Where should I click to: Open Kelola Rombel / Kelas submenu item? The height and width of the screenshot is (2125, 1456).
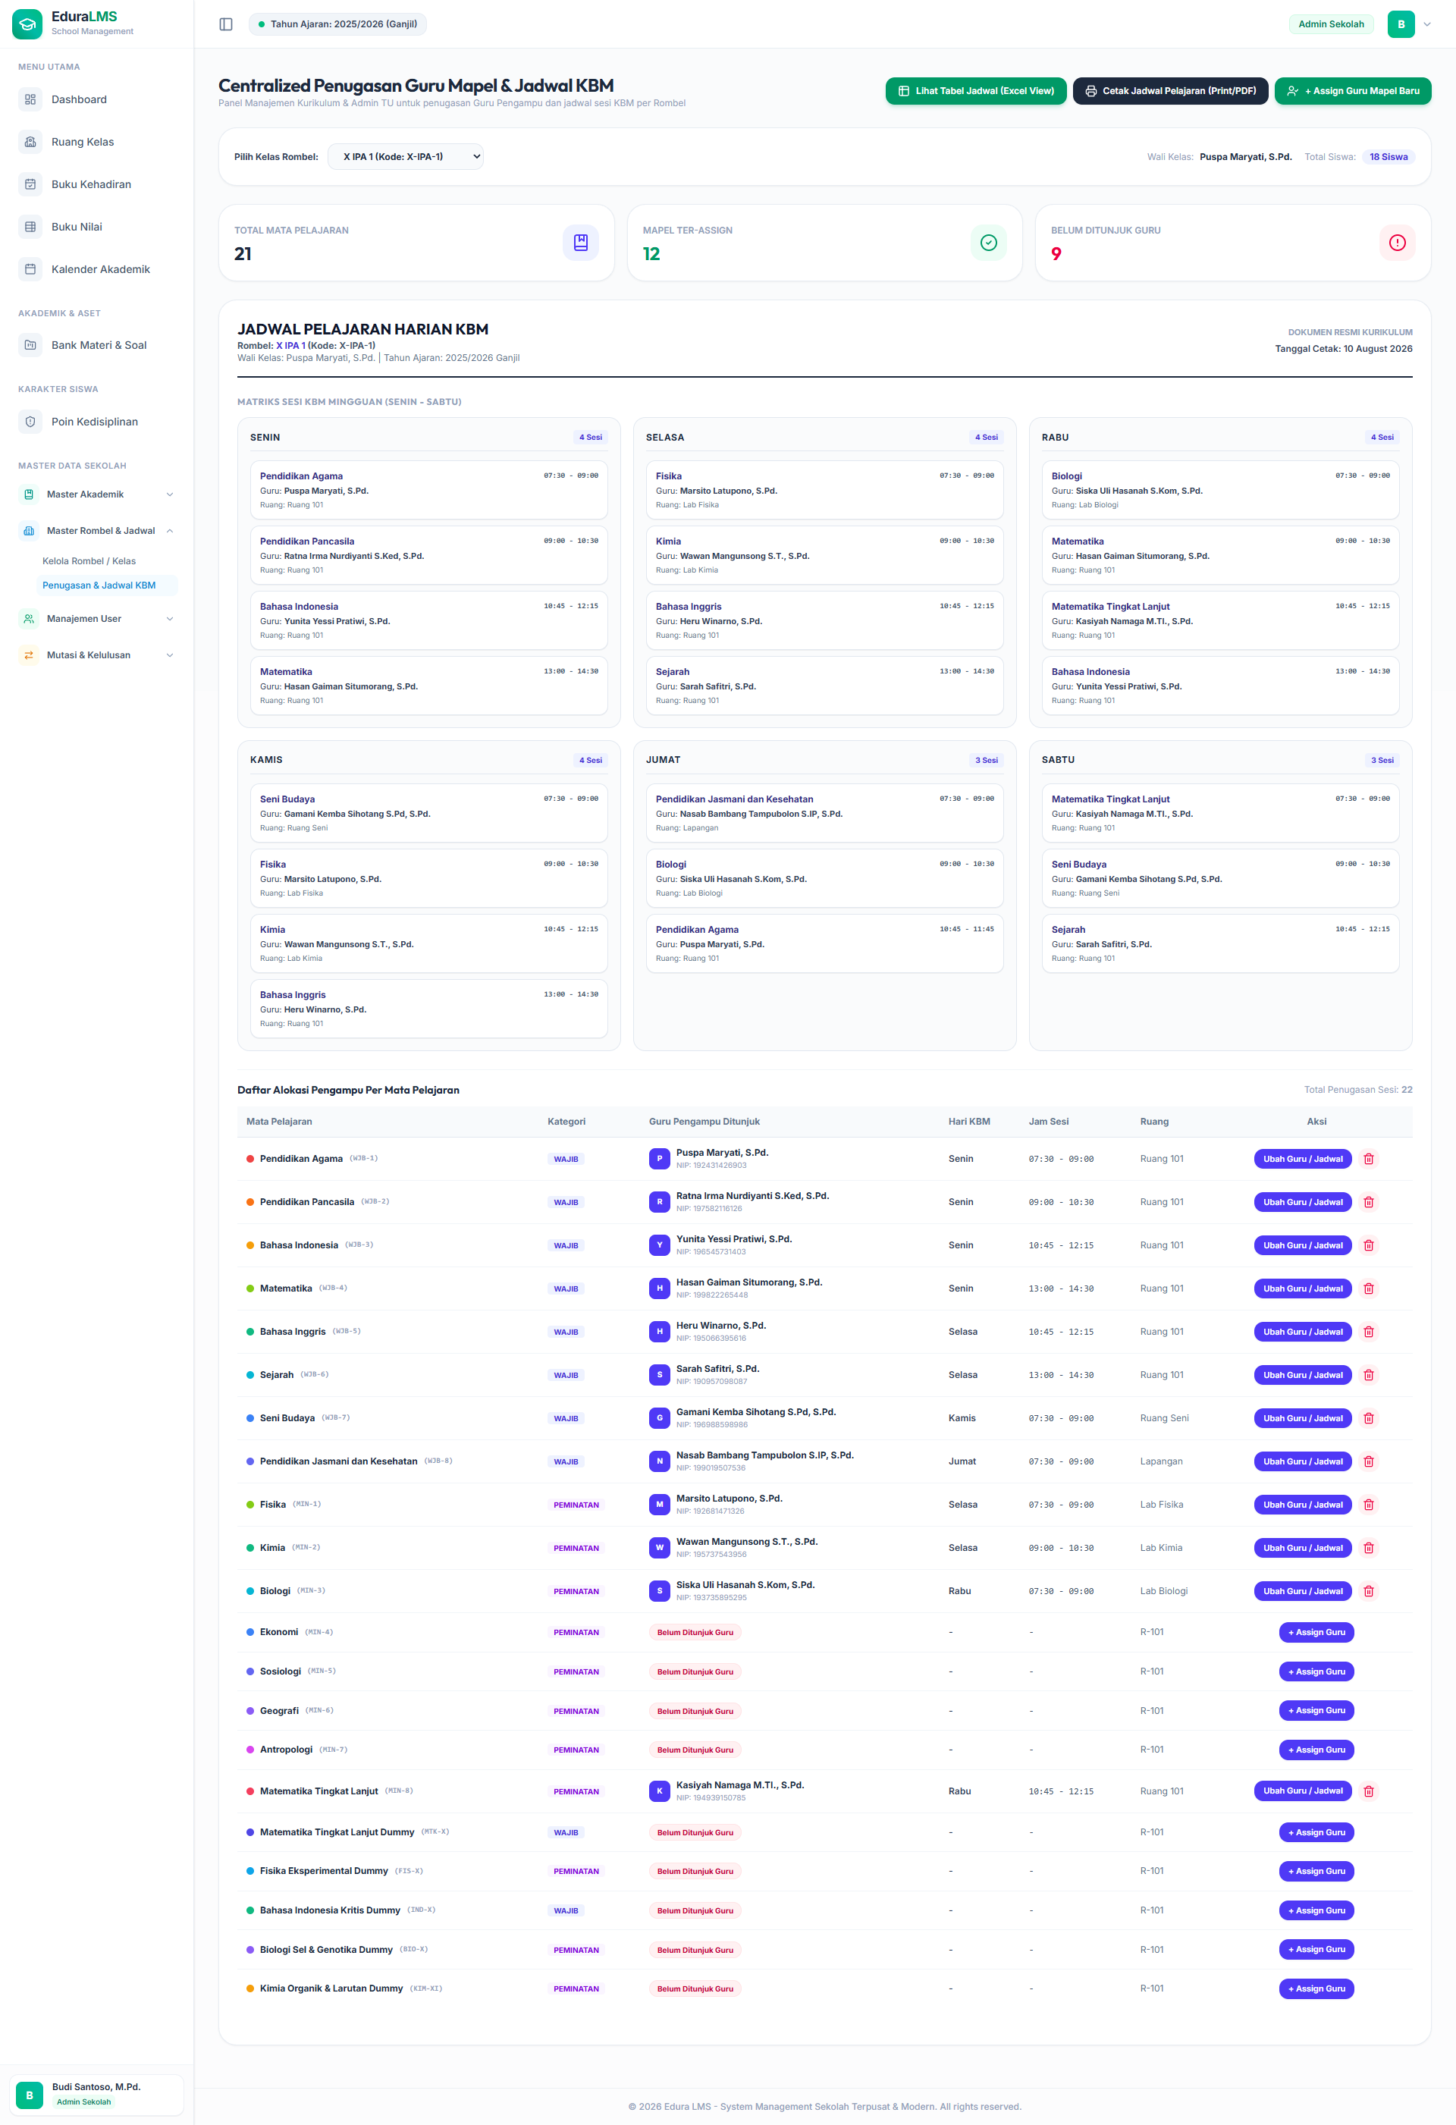(x=89, y=561)
